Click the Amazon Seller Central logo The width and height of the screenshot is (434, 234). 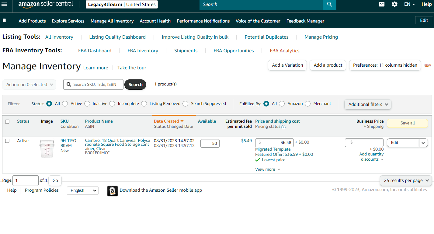46,4
